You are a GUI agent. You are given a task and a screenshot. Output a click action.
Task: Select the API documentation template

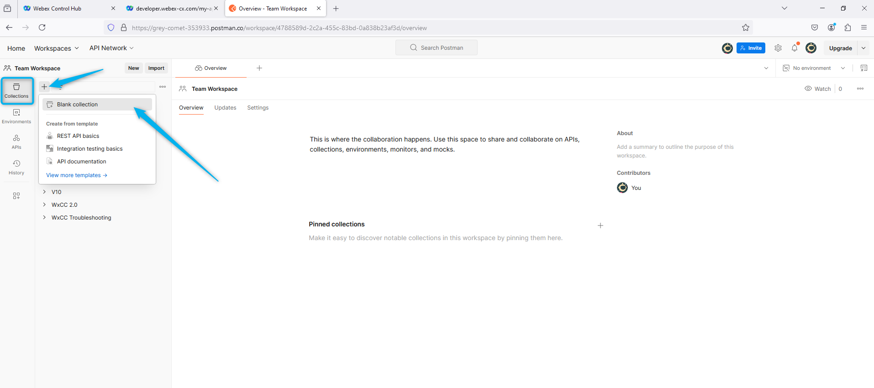(97, 162)
